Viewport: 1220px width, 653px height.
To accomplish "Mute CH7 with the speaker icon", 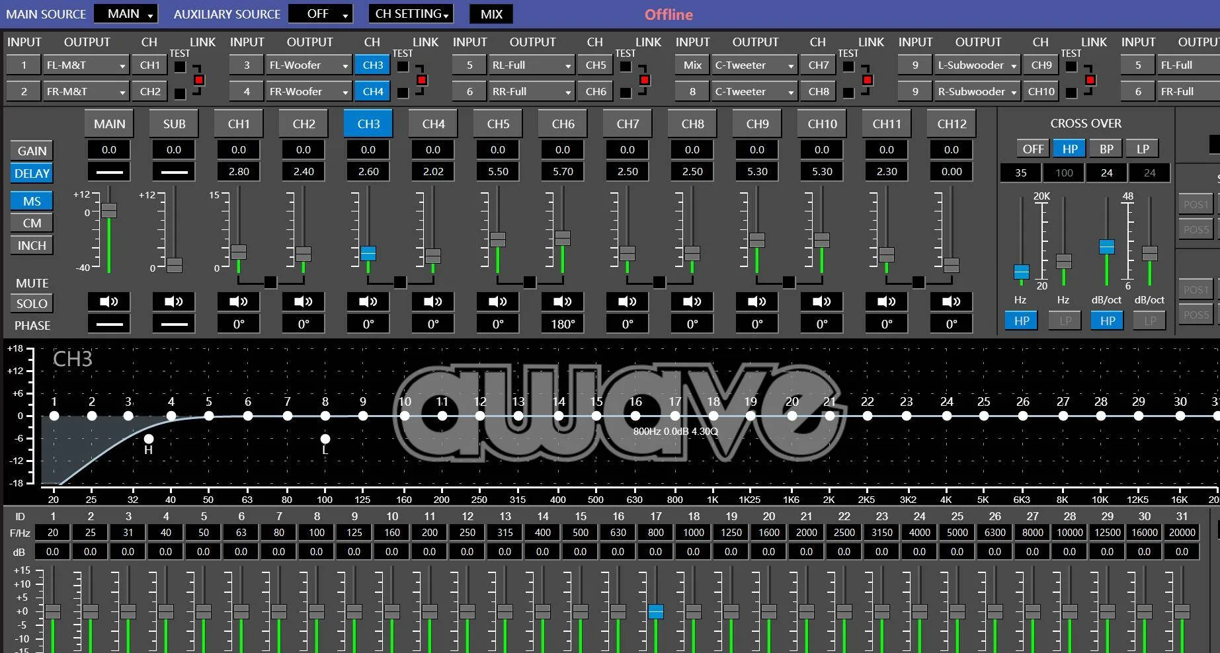I will tap(628, 301).
